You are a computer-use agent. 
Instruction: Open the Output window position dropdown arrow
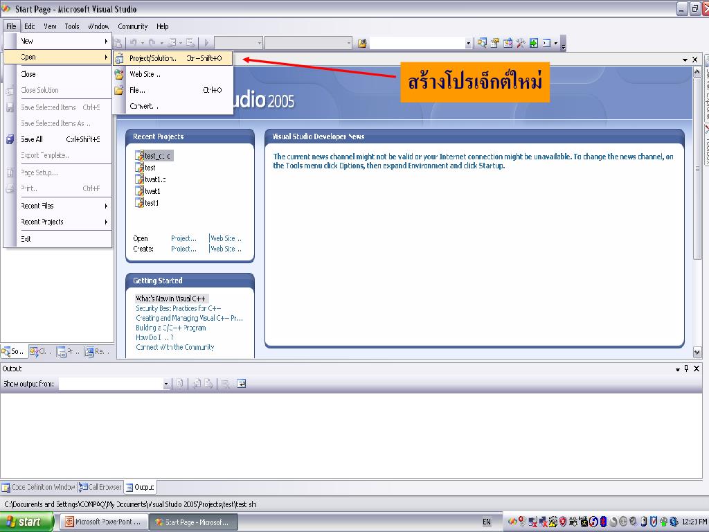(x=678, y=369)
